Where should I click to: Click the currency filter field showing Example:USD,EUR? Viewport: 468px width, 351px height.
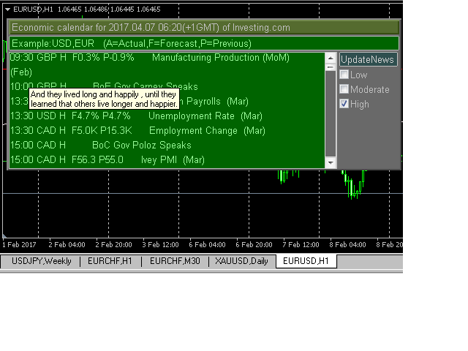204,43
